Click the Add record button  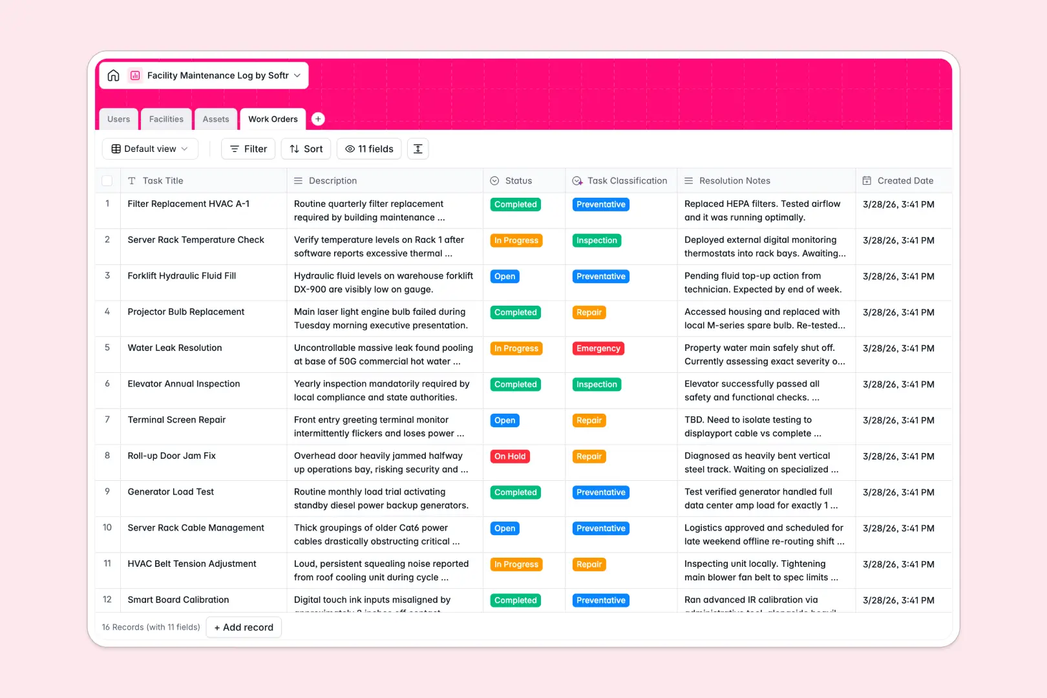[x=244, y=627]
